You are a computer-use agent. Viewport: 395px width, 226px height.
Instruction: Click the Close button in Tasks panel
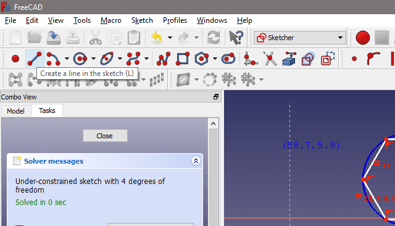[105, 136]
